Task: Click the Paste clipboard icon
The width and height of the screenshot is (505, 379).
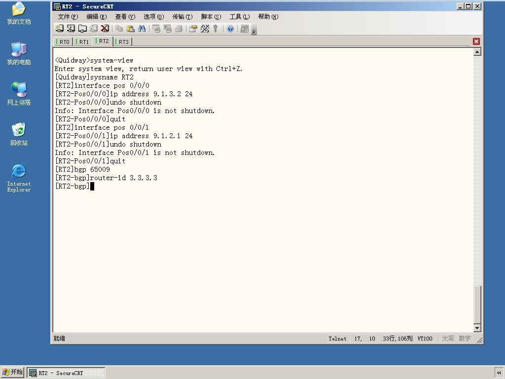Action: point(130,29)
